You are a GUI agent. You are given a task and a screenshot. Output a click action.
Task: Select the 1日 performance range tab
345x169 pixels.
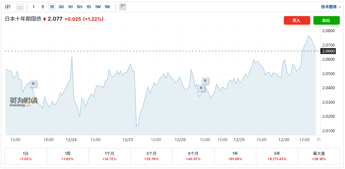[x=26, y=156]
